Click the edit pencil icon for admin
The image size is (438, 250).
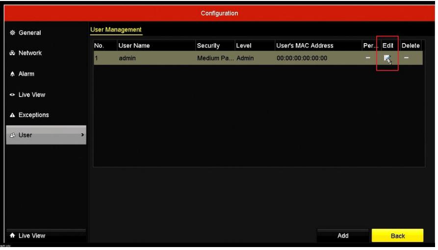(387, 59)
